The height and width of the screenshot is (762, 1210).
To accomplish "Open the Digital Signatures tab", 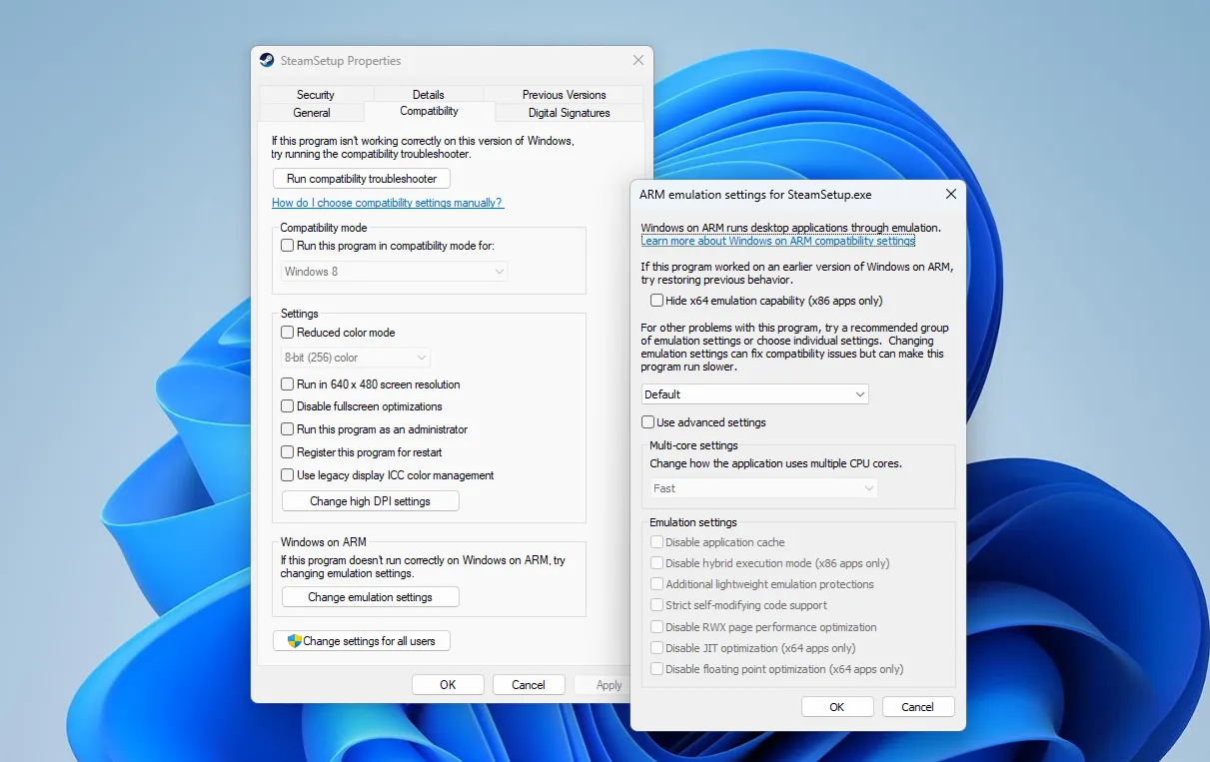I will (x=569, y=113).
